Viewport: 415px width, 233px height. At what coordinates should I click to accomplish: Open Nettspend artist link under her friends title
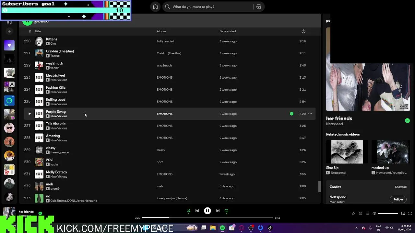(x=334, y=124)
